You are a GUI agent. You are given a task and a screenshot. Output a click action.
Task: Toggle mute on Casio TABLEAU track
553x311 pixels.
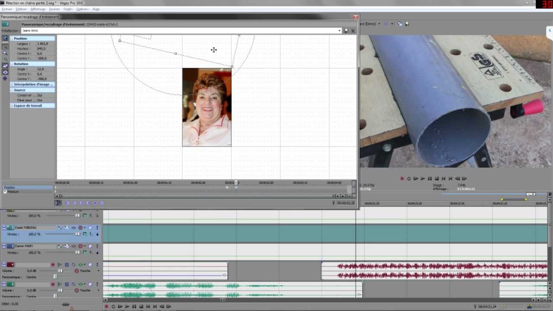90,228
